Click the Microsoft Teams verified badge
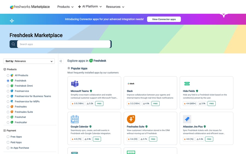The width and height of the screenshot is (246, 154). click(91, 91)
